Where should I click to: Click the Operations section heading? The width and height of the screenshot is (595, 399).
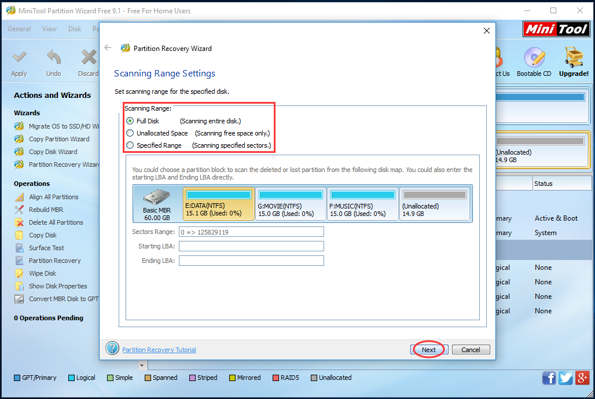pos(32,184)
